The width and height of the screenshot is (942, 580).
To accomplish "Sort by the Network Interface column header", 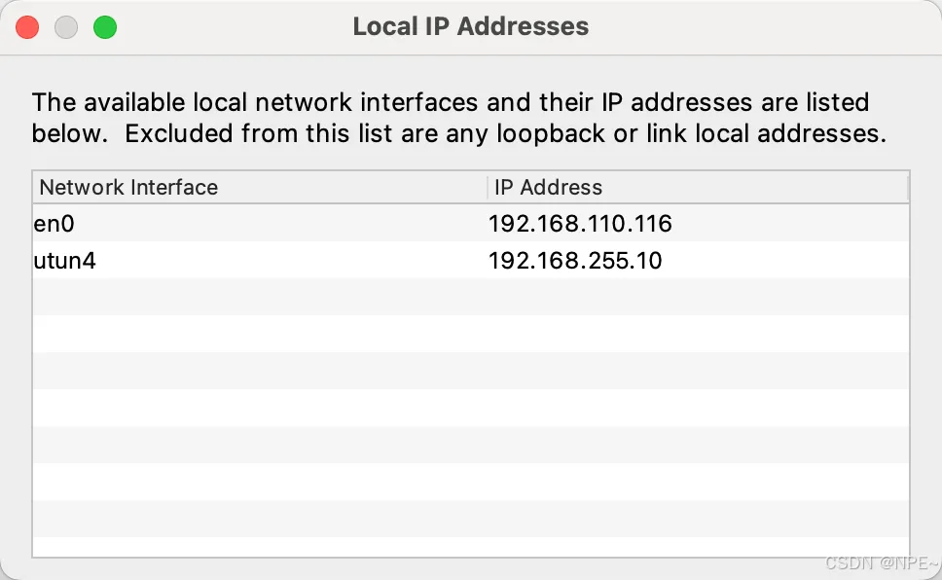I will [128, 187].
